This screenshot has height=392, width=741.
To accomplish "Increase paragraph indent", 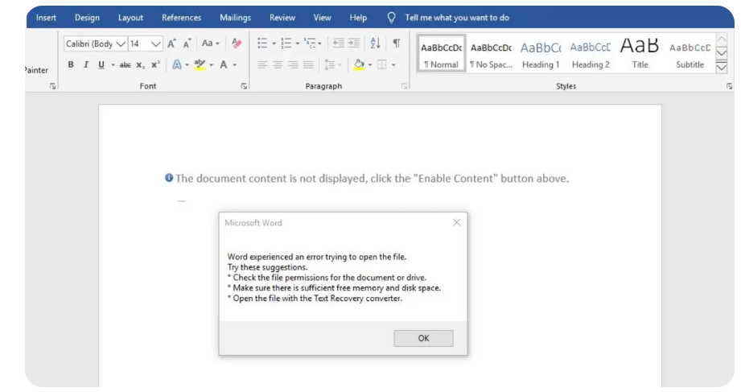I will point(354,43).
